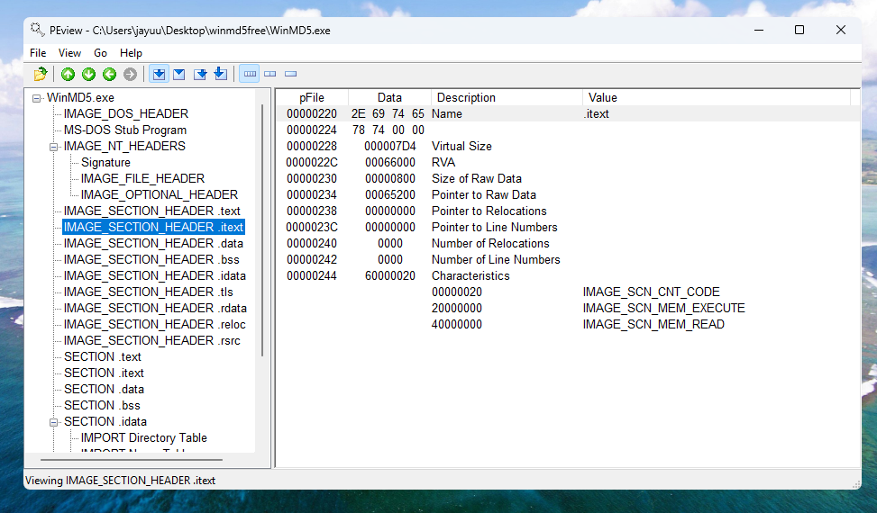877x513 pixels.
Task: Select IMAGE_OPTIONAL_HEADER in the tree
Action: [160, 194]
